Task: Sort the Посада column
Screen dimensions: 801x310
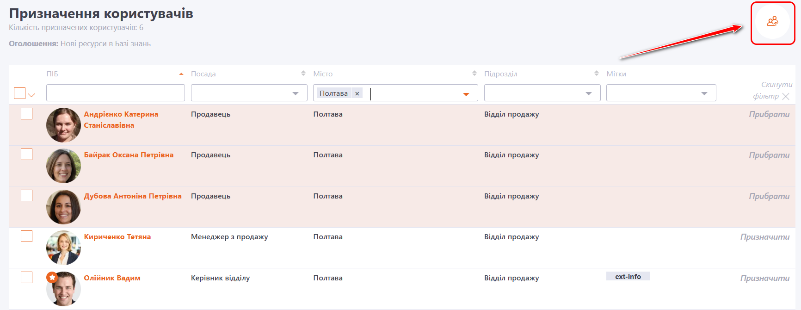Action: pos(303,74)
